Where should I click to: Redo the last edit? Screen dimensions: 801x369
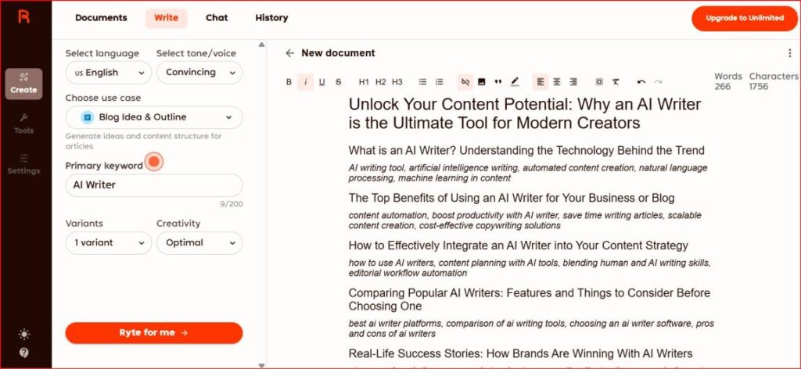click(x=658, y=81)
